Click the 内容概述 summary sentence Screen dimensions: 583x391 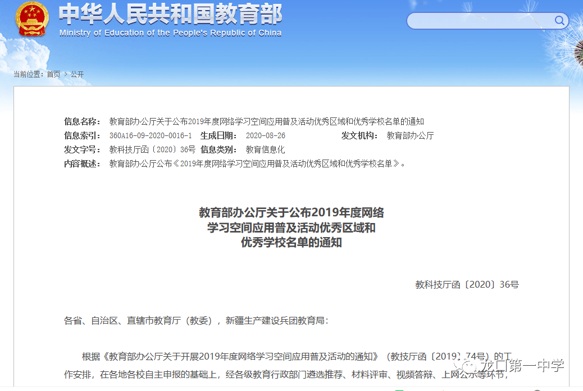(257, 163)
